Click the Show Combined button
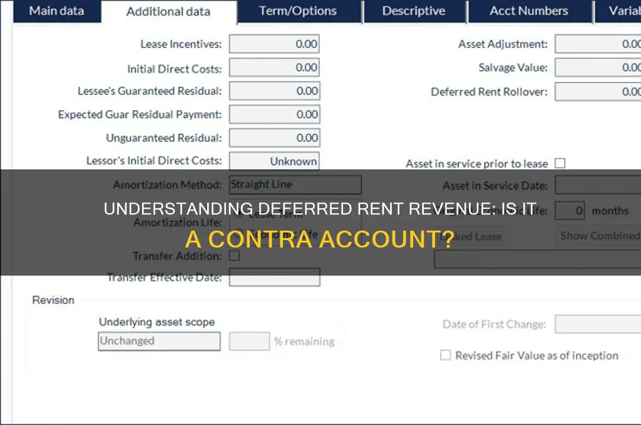 tap(598, 236)
